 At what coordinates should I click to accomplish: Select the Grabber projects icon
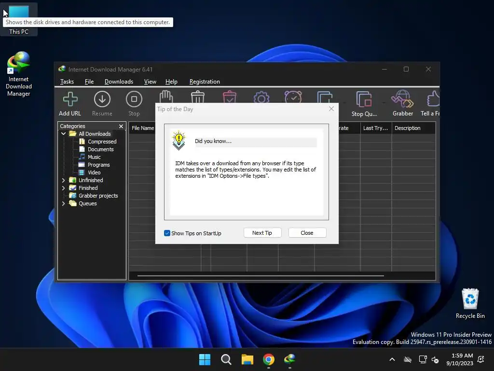pyautogui.click(x=73, y=196)
